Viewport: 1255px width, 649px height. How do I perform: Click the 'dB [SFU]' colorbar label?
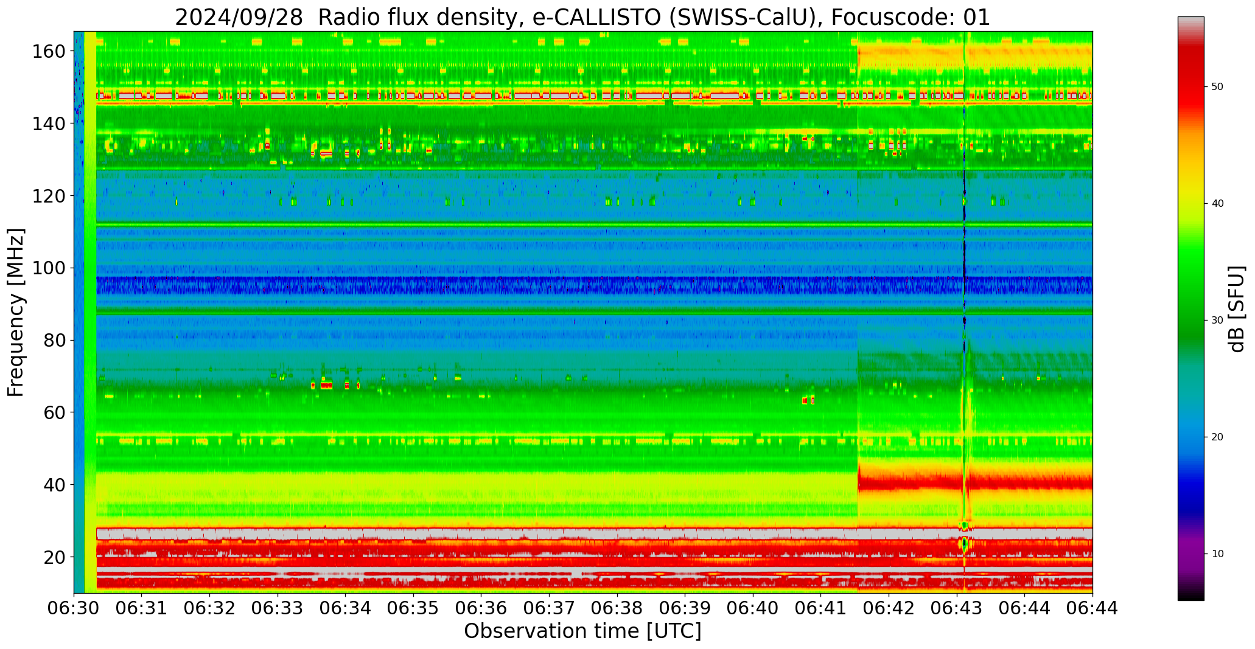(1237, 309)
